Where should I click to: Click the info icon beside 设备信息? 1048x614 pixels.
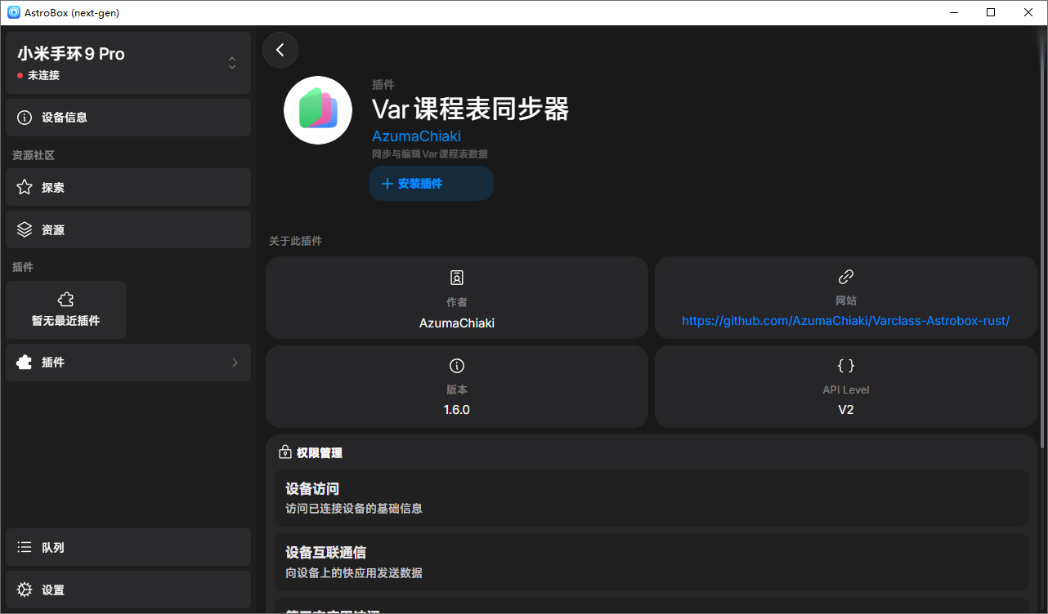tap(25, 118)
